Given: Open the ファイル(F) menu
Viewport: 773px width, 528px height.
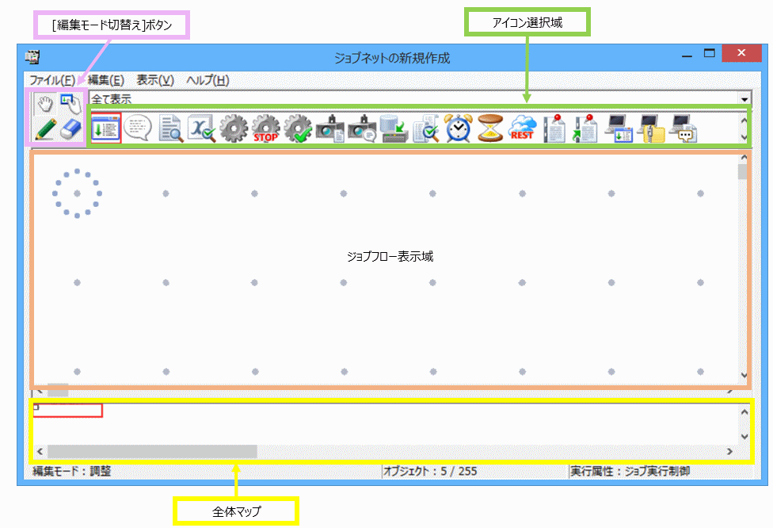Looking at the screenshot, I should (52, 80).
